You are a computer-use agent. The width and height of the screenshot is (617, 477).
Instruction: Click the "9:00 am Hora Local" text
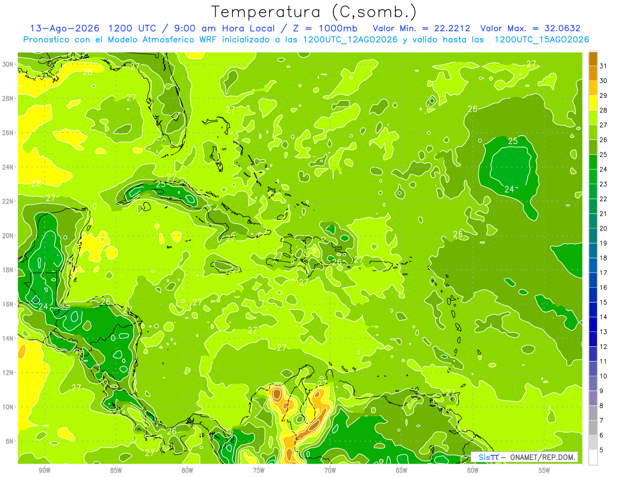[228, 28]
